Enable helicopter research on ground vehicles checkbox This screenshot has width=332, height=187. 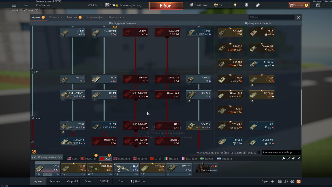coord(259,152)
